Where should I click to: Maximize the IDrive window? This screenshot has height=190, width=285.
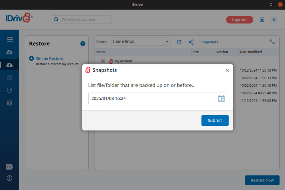click(x=271, y=5)
